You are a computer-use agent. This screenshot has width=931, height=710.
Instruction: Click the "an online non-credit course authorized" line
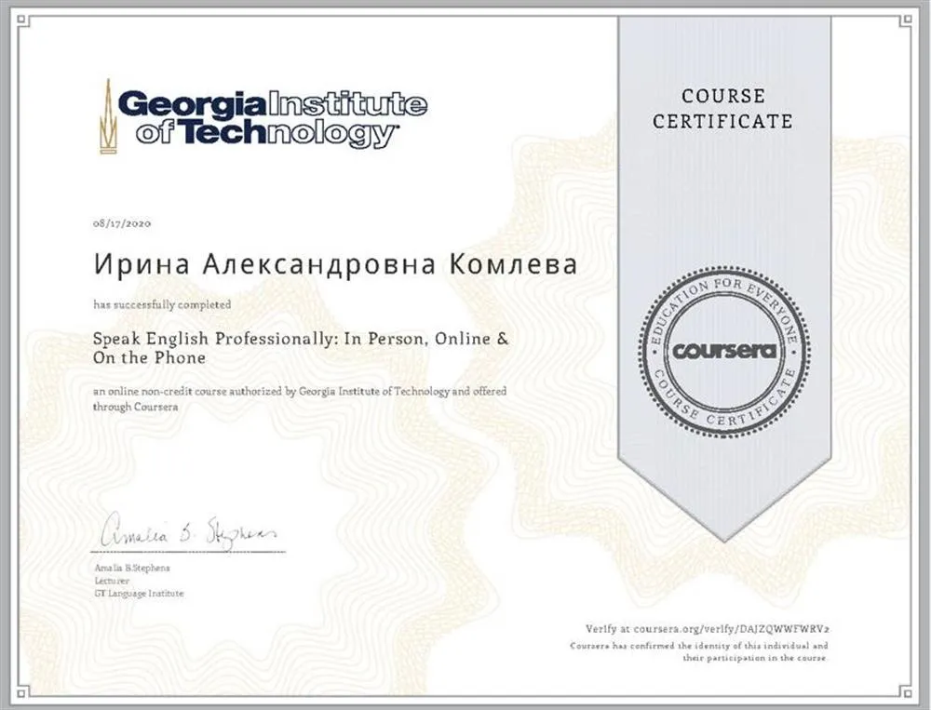click(x=300, y=392)
